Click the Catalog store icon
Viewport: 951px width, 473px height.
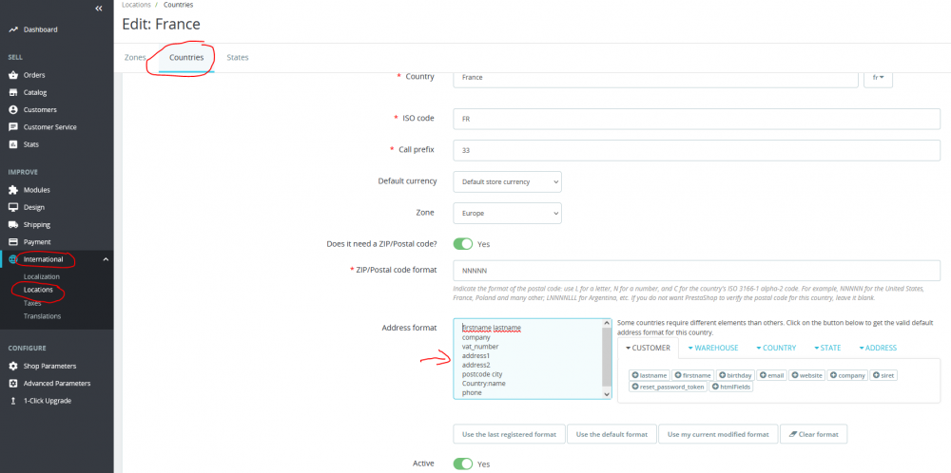(x=12, y=93)
